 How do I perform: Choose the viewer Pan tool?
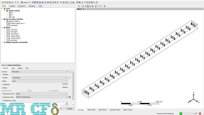click(85, 6)
